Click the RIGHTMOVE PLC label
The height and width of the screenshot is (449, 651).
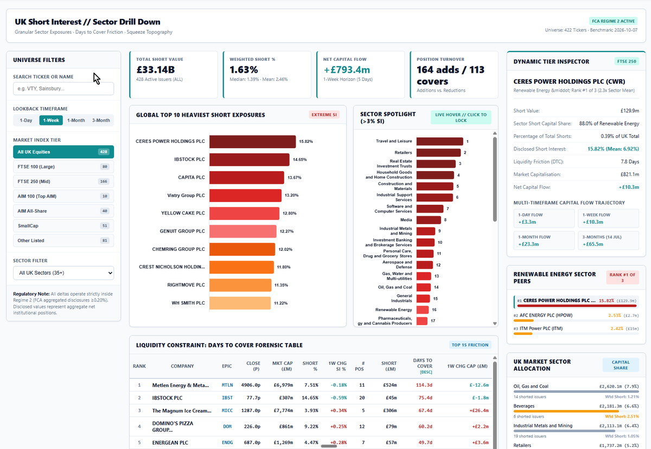tap(186, 285)
